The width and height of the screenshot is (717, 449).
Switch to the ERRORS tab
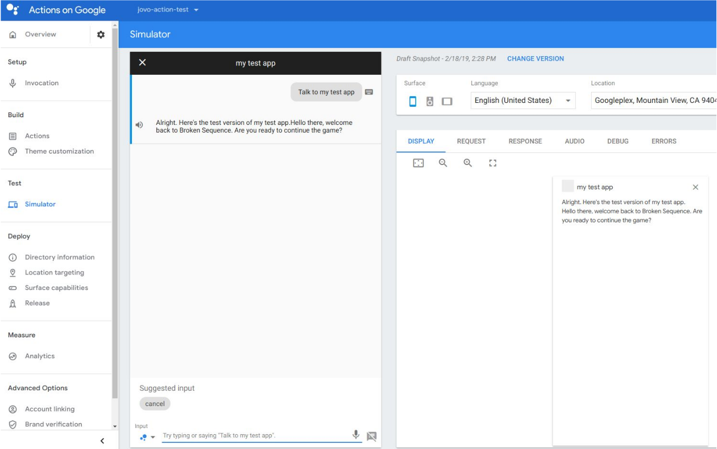point(664,141)
